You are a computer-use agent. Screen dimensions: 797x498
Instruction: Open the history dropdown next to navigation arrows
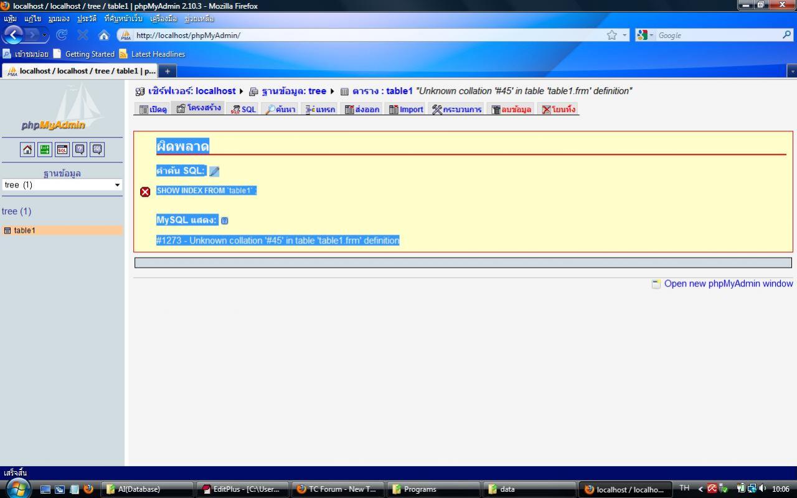click(45, 35)
